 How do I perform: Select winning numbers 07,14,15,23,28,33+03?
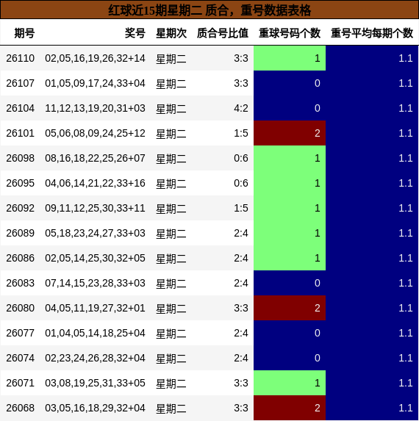click(95, 283)
